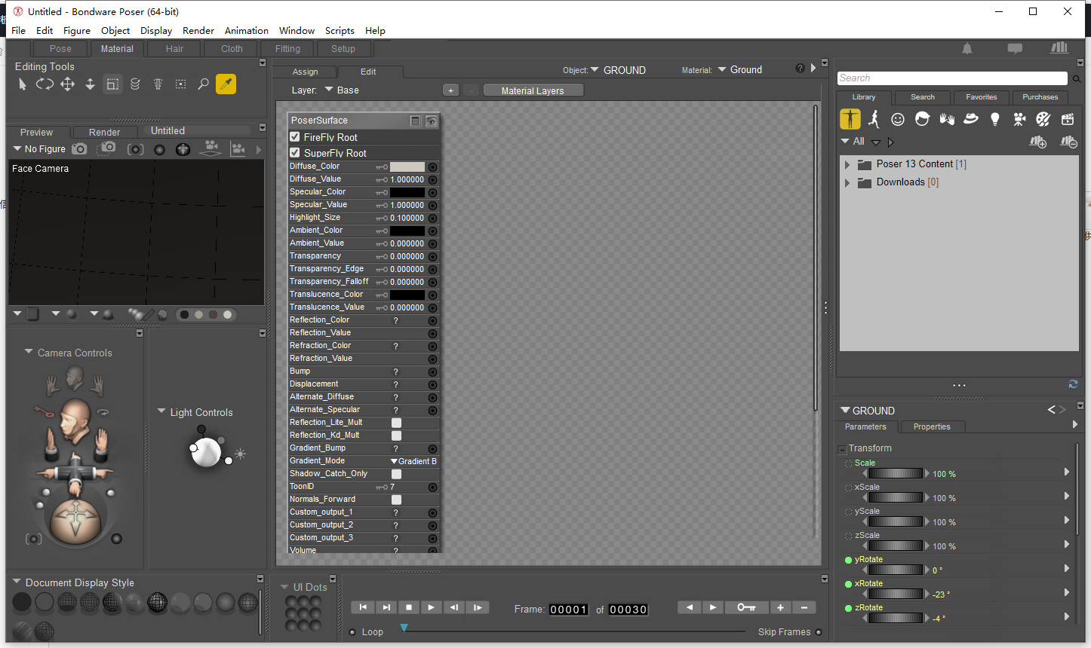
Task: Toggle the yRotate green animation indicator
Action: click(x=848, y=560)
